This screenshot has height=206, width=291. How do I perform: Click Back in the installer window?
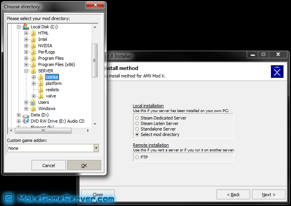pos(233,195)
